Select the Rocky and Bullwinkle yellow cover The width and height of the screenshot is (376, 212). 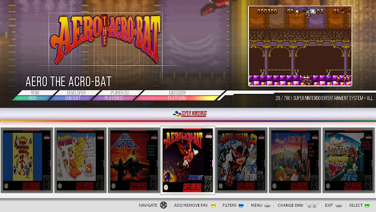26,160
